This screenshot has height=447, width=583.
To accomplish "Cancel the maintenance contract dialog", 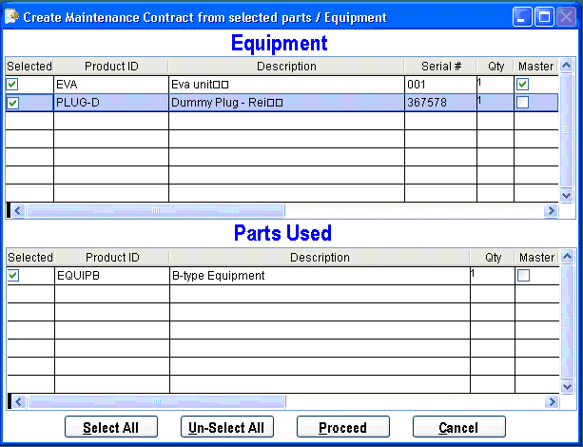I will pos(458,427).
